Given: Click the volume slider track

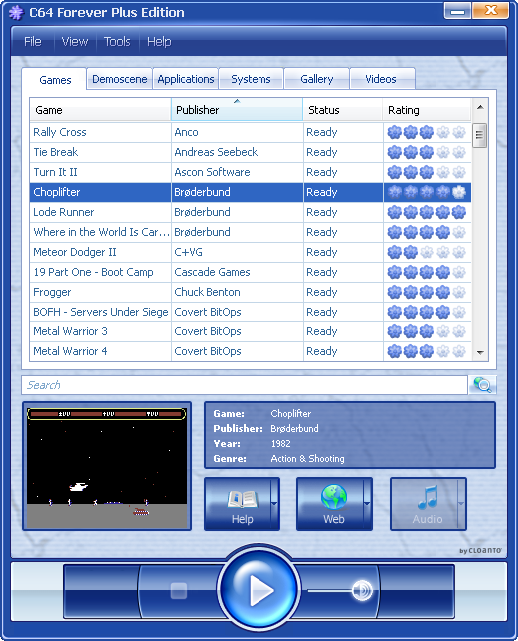Looking at the screenshot, I should pos(331,591).
